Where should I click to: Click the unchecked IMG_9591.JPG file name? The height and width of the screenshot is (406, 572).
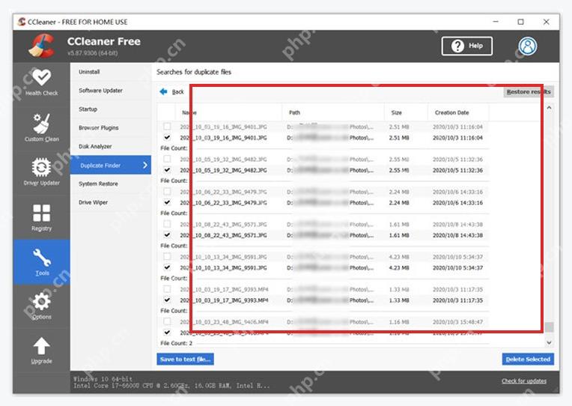pos(223,257)
